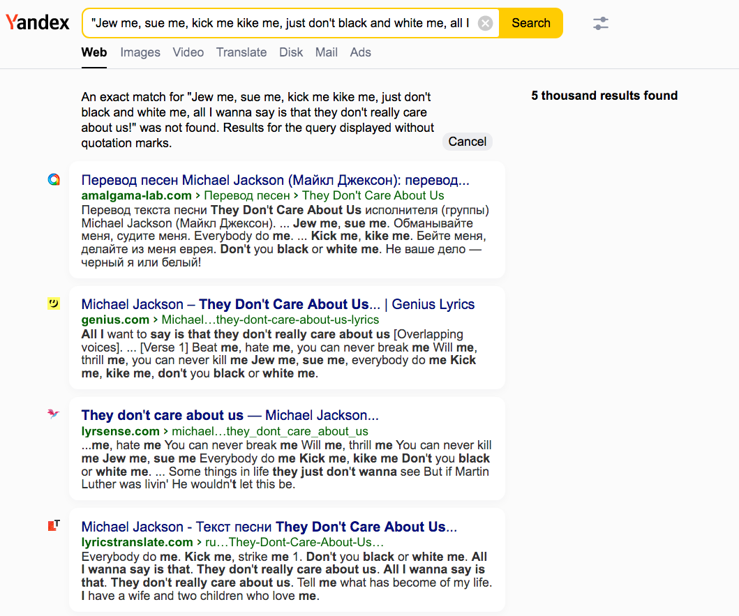Open genius.com domain link

point(115,320)
